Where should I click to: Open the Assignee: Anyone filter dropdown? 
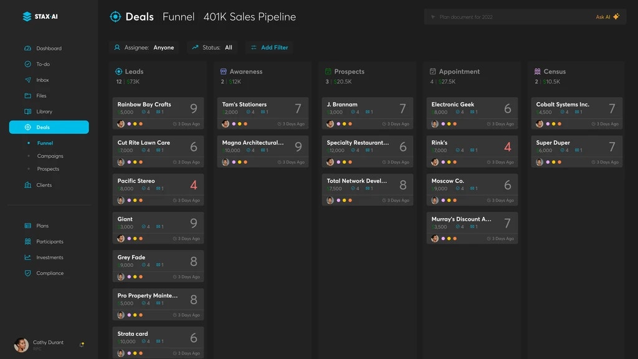144,47
